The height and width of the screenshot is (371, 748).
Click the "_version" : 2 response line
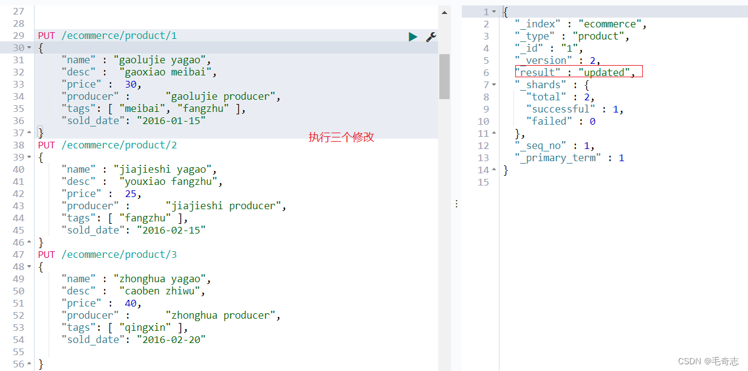[x=557, y=61]
